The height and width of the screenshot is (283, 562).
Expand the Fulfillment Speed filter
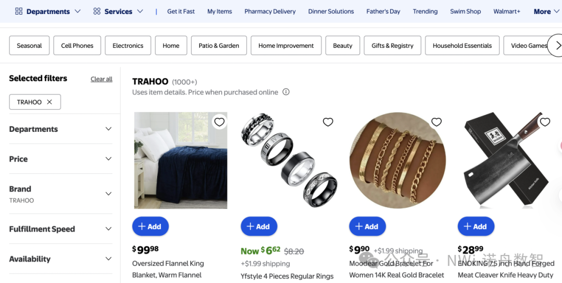[x=60, y=229]
